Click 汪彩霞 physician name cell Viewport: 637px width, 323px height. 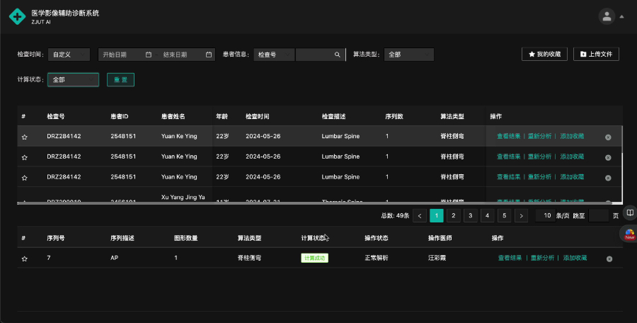(437, 258)
